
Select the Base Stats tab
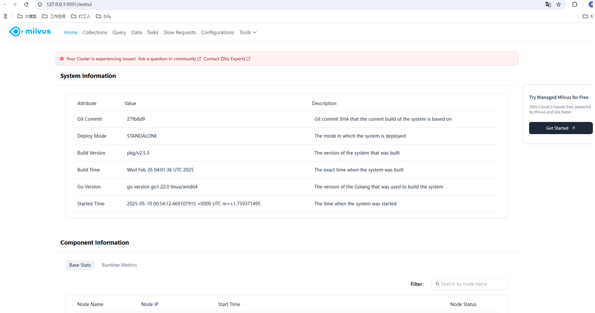80,265
